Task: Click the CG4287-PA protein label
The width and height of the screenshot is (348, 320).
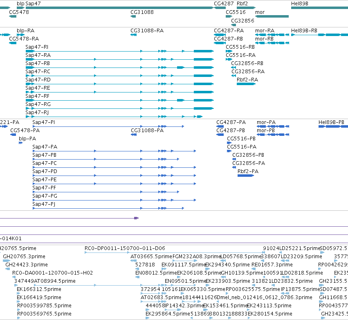Action: pos(231,122)
